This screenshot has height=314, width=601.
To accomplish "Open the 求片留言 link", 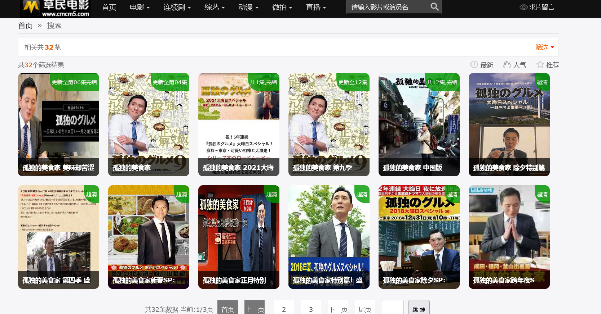I will click(x=542, y=7).
